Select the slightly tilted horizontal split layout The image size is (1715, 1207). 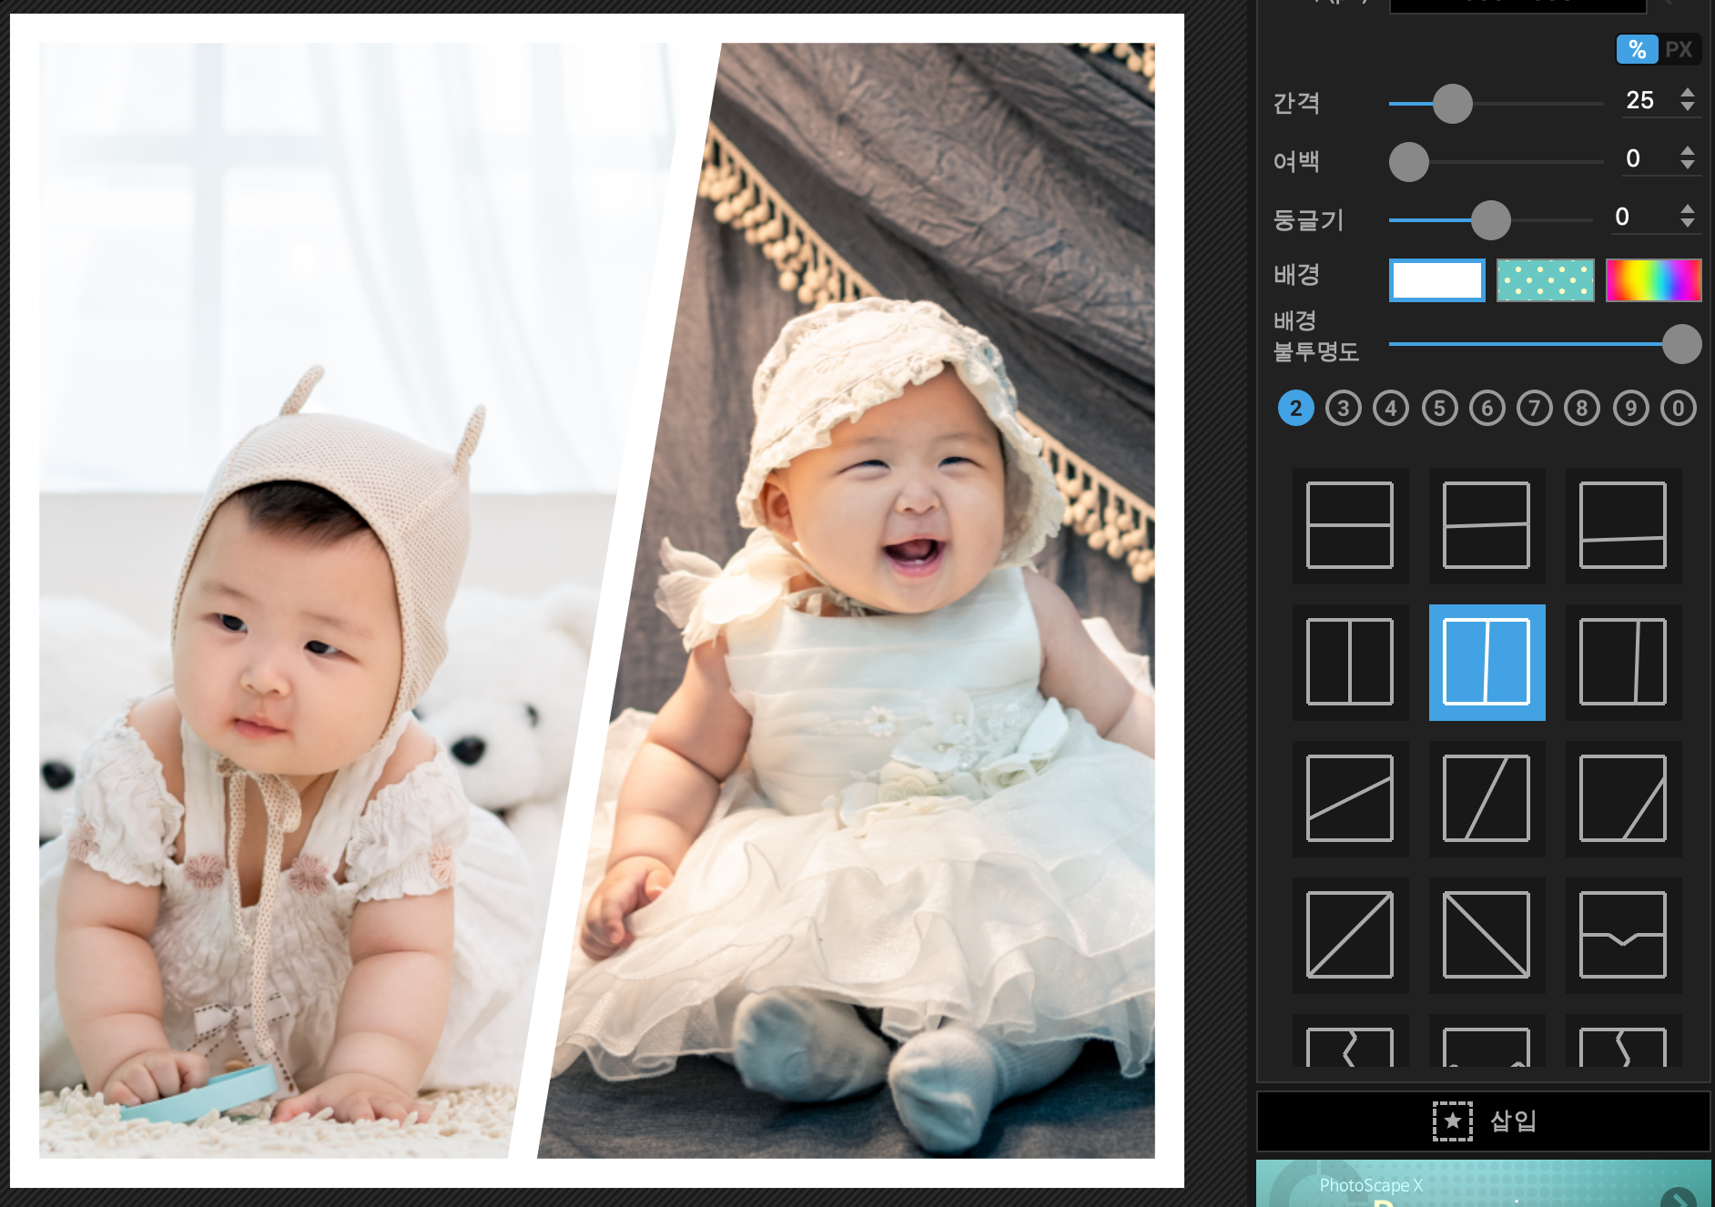(x=1487, y=525)
